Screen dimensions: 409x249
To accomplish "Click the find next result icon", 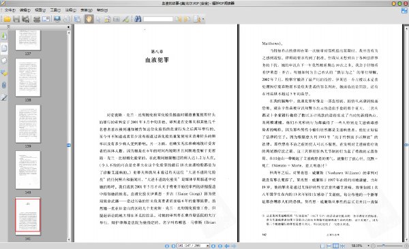I will click(x=187, y=19).
